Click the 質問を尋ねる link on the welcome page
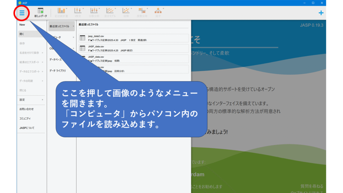Screen dimensions: 343x193 click(x=312, y=186)
